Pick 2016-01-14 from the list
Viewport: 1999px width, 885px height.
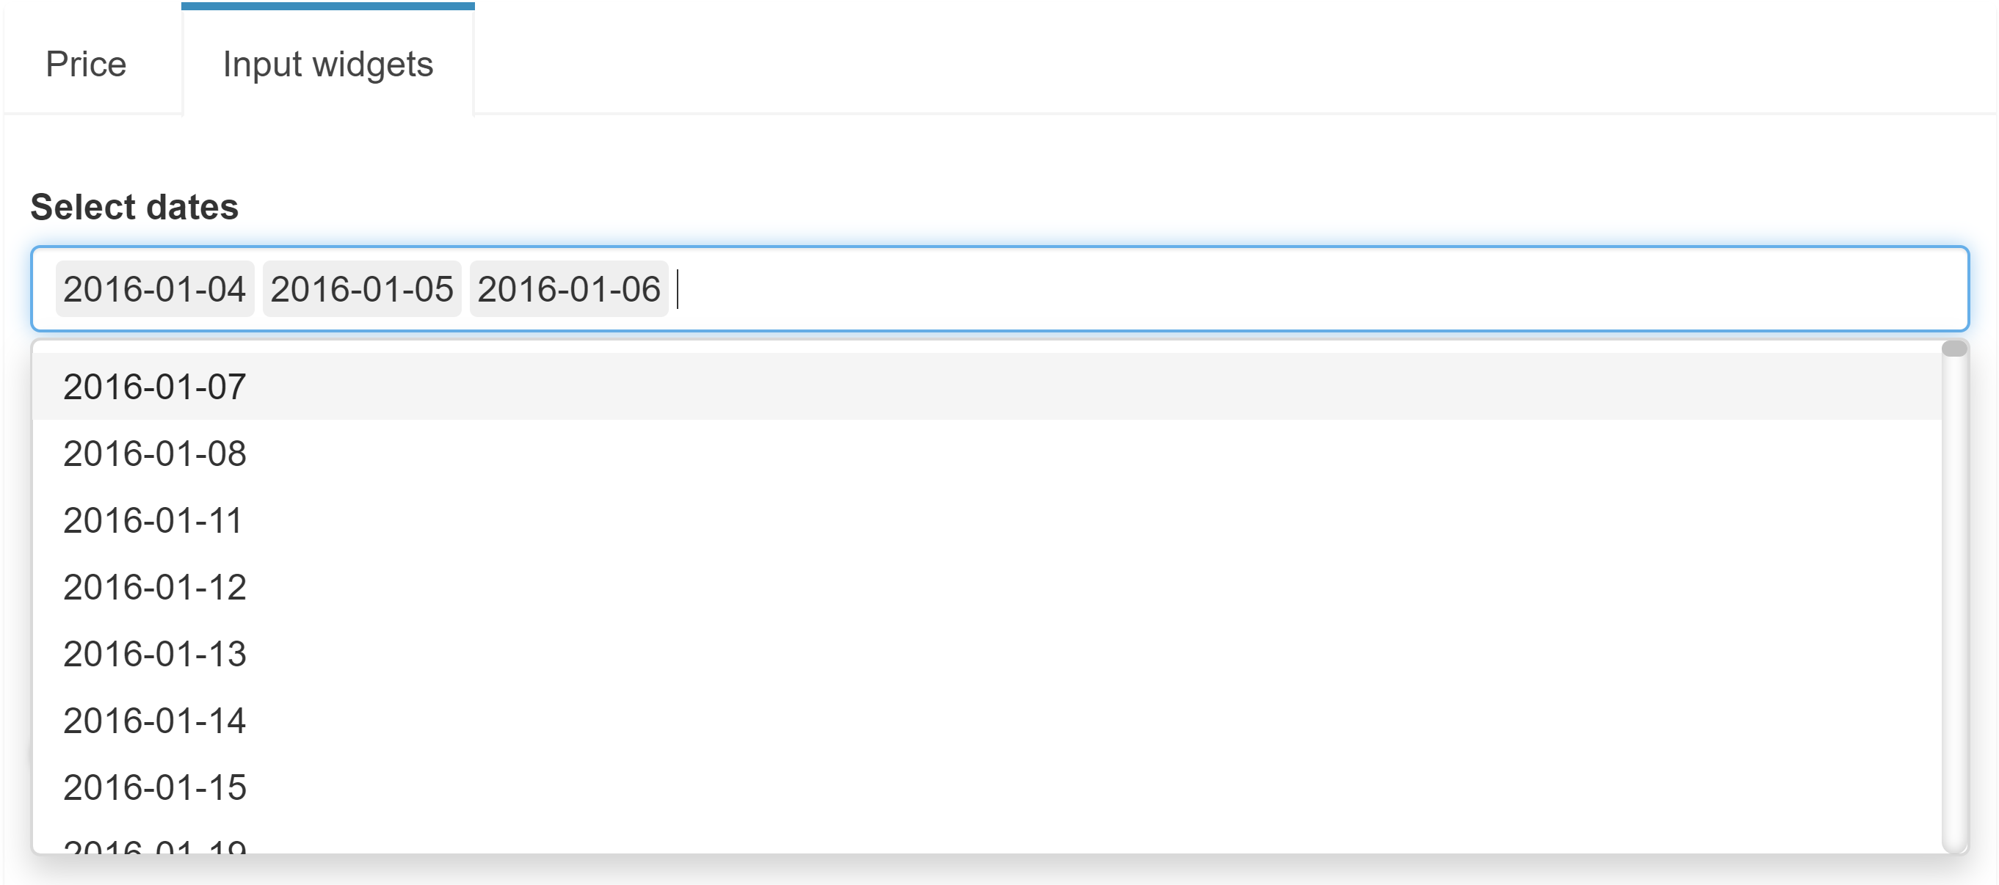[154, 721]
